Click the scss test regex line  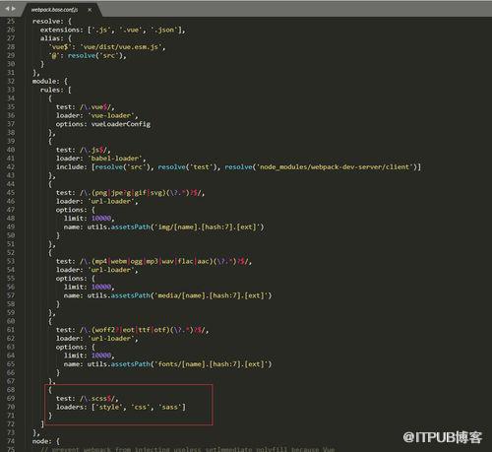[87, 399]
